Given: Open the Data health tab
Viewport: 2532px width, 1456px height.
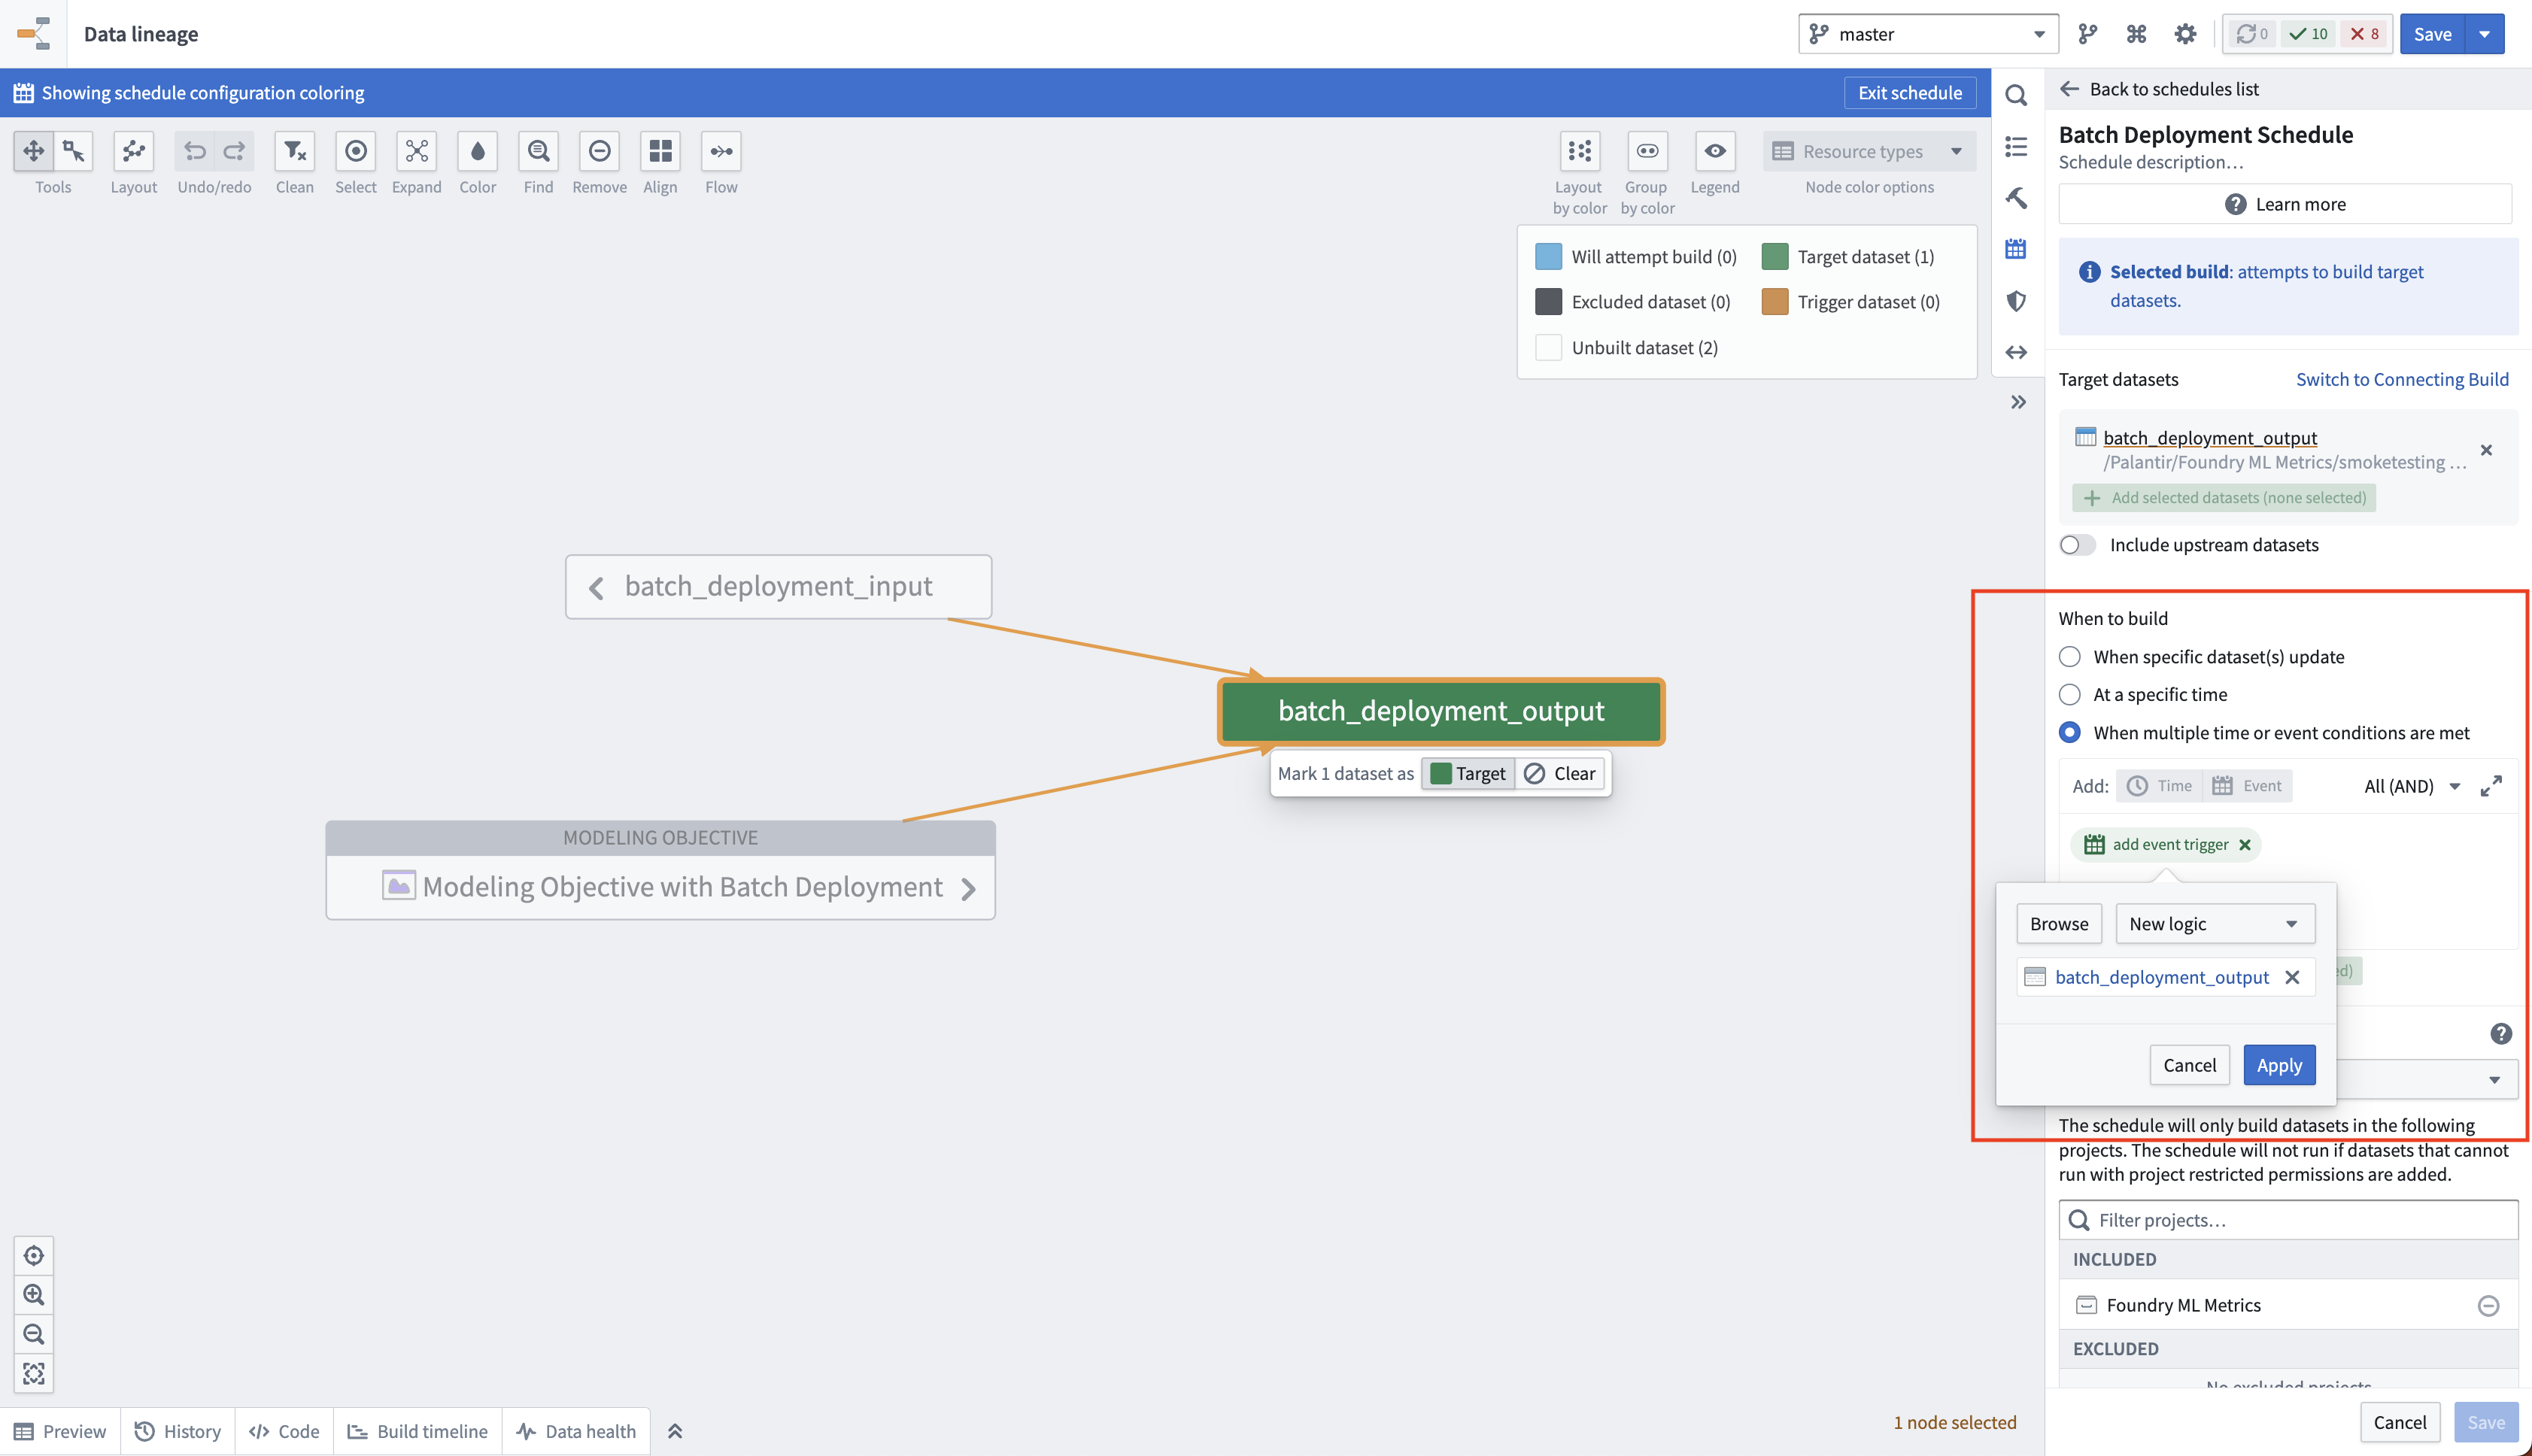Looking at the screenshot, I should tap(576, 1431).
